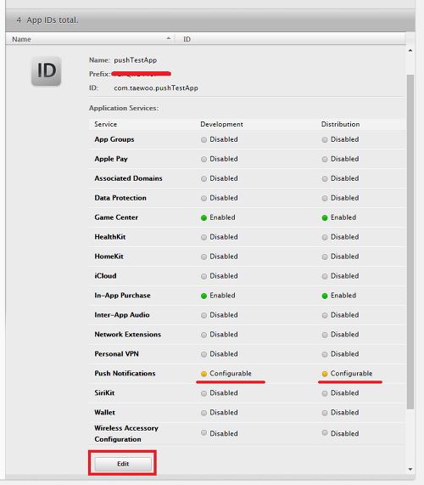Click "Disabled" in iCloud Distribution column
Image resolution: width=424 pixels, height=485 pixels.
(344, 276)
